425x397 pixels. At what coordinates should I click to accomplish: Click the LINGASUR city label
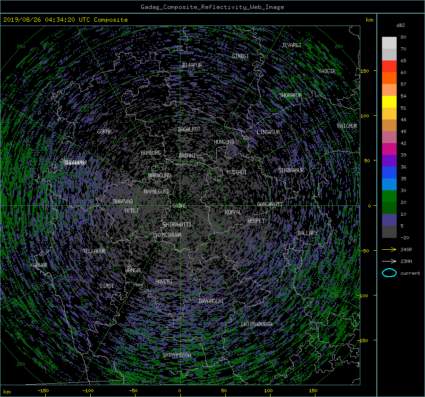(x=268, y=132)
